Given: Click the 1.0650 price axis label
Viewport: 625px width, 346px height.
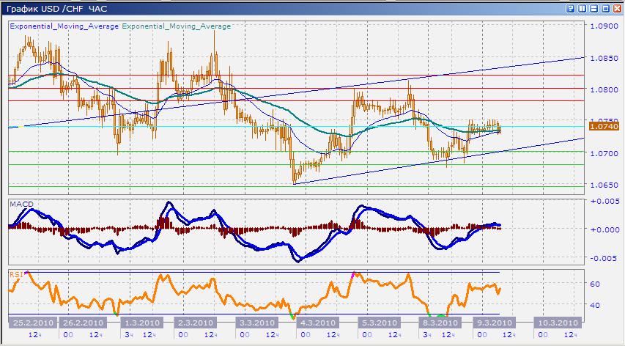Looking at the screenshot, I should pyautogui.click(x=604, y=185).
